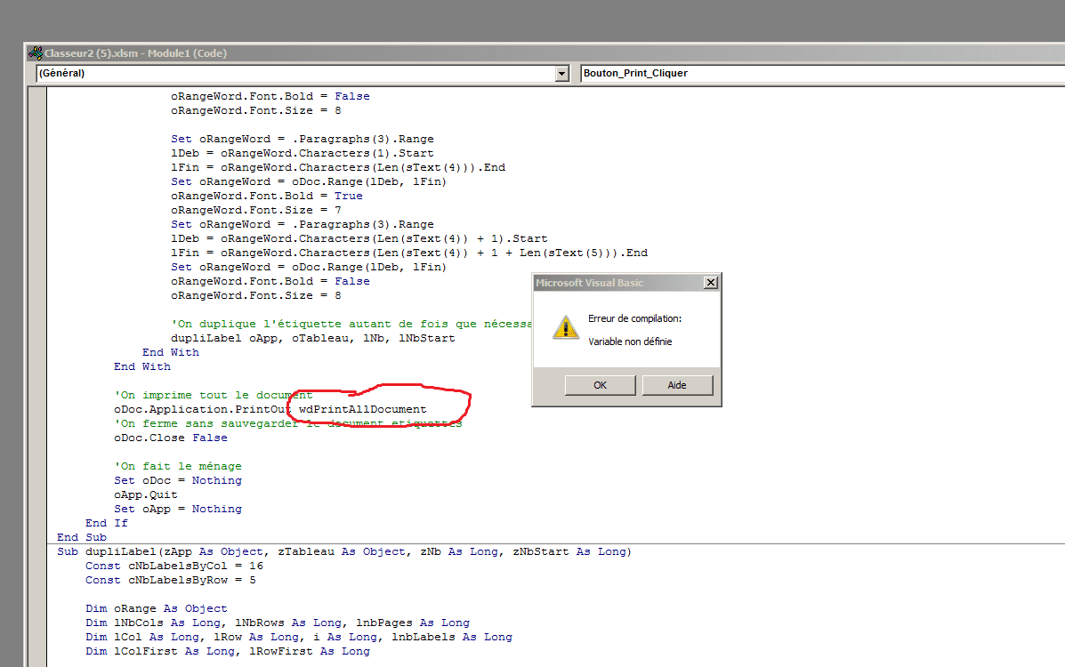
Task: Open the Bouton_Print_Cliquer procedure combo box
Action: (819, 74)
